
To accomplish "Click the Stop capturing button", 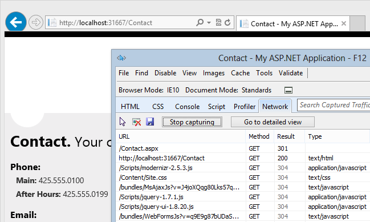I will pos(192,122).
